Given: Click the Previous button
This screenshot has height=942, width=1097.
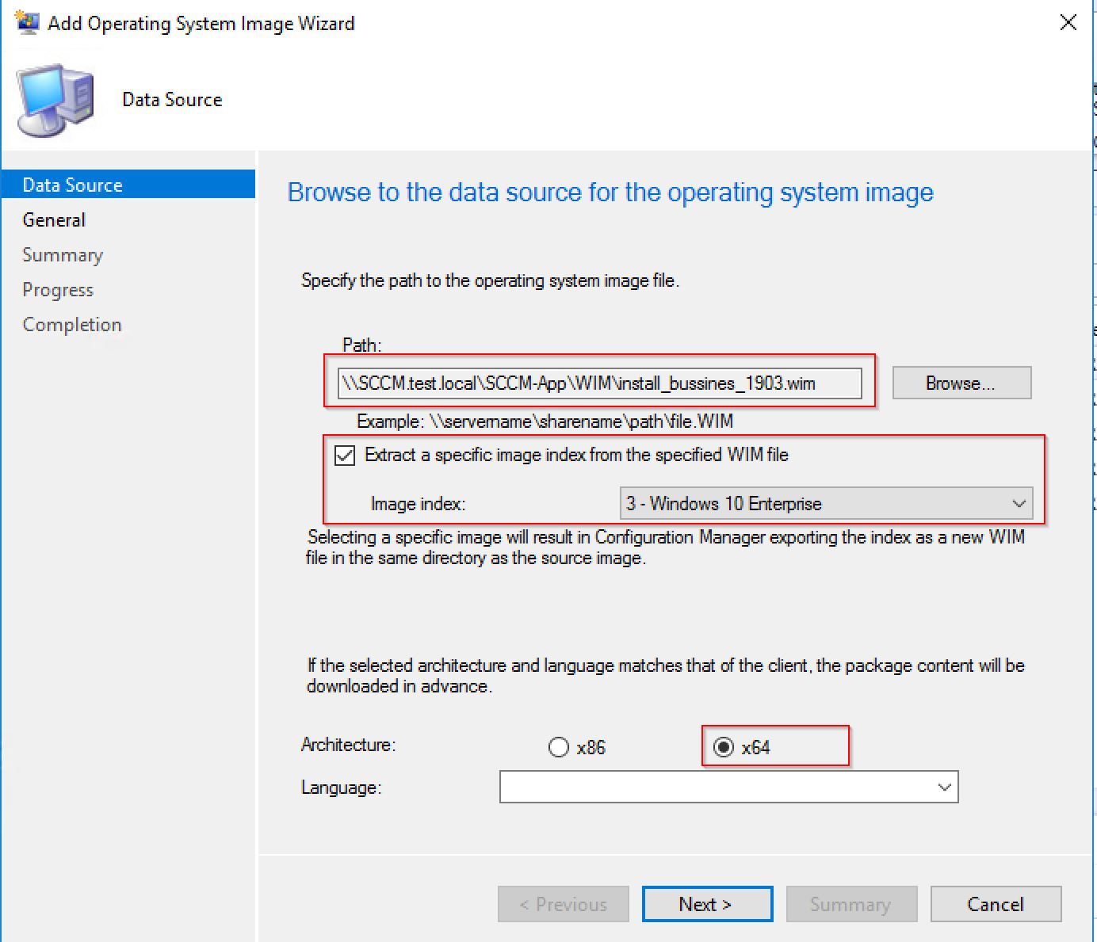Looking at the screenshot, I should pos(563,904).
